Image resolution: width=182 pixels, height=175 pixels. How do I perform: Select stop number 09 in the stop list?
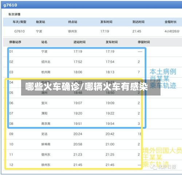tap(11, 134)
